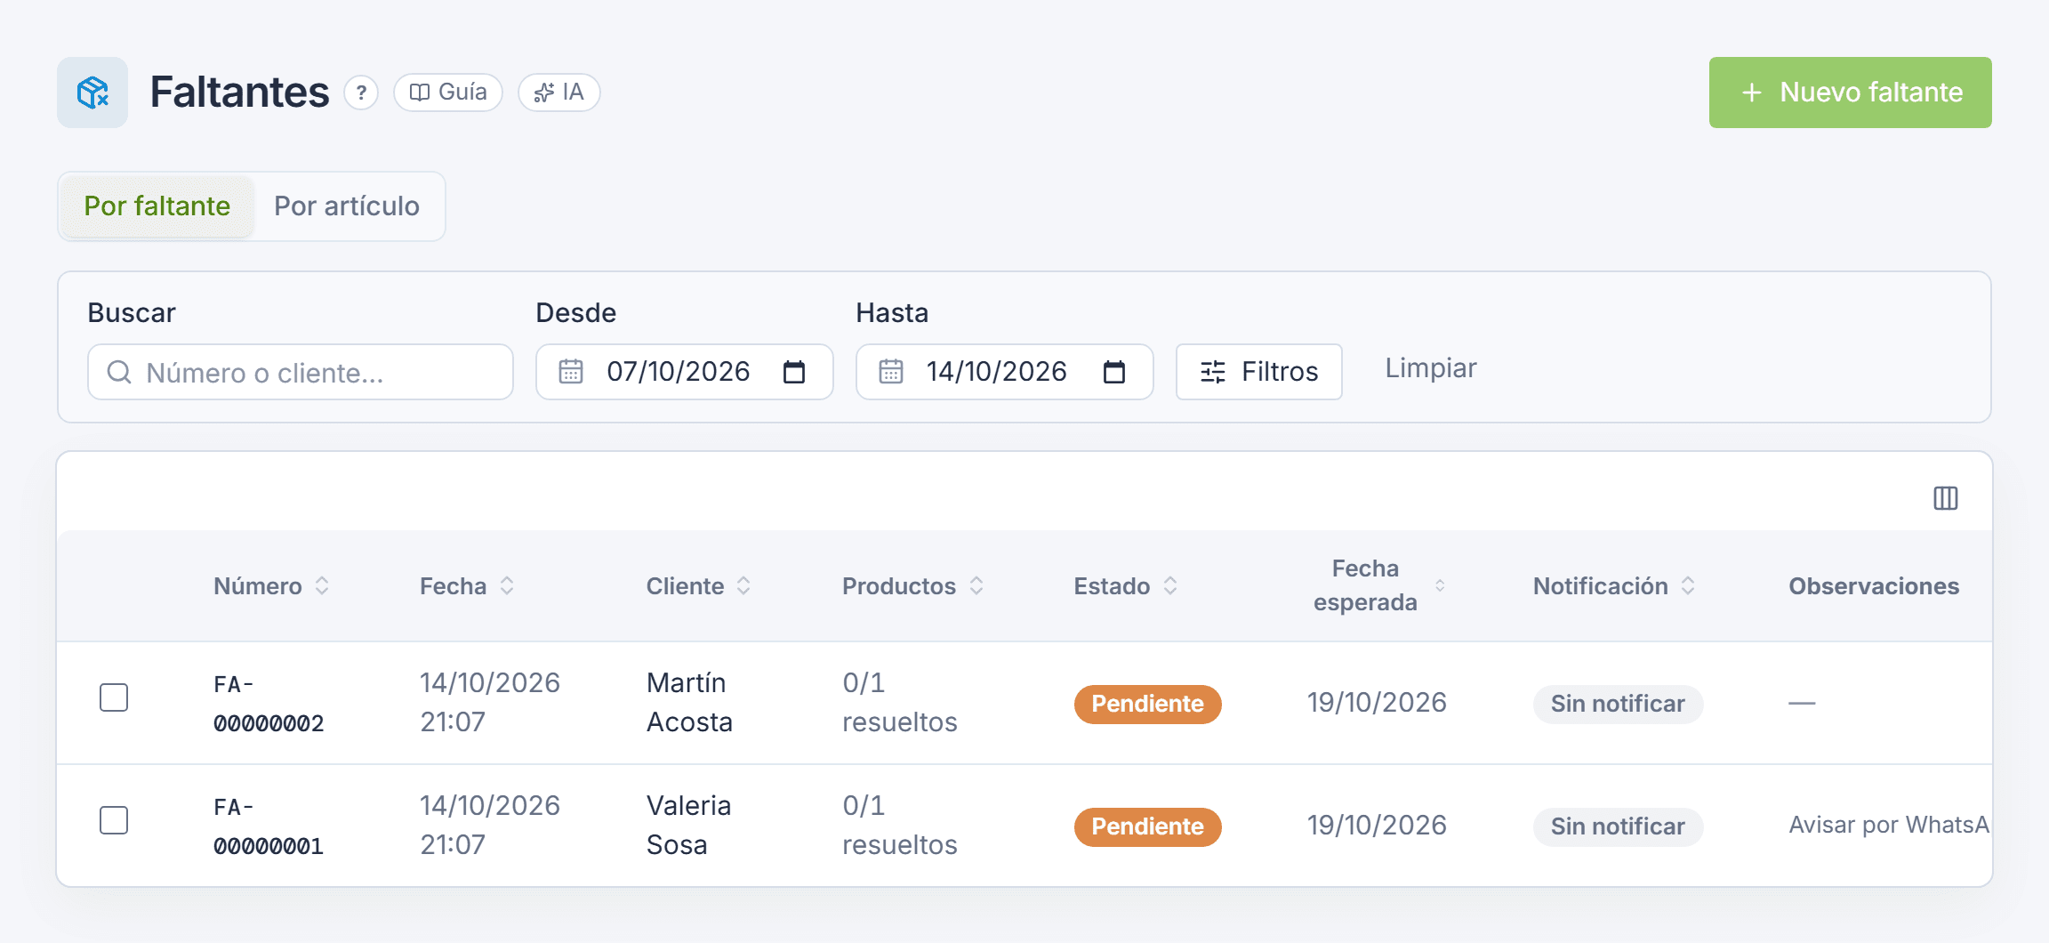This screenshot has height=943, width=2049.
Task: Click client Martín Acosta
Action: click(689, 702)
